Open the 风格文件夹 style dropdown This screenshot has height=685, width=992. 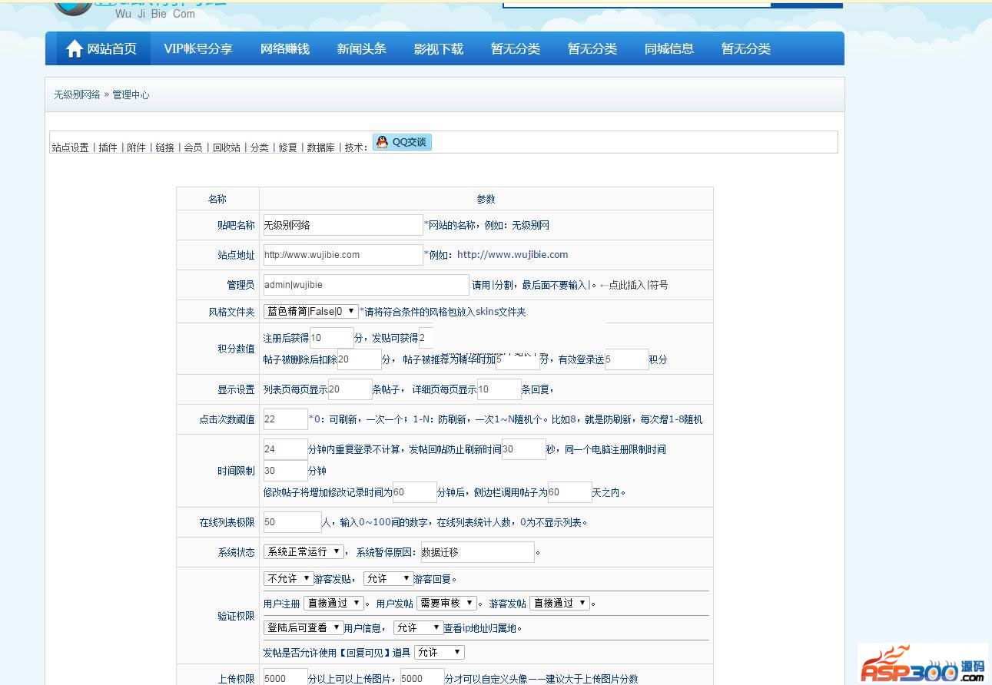[310, 312]
